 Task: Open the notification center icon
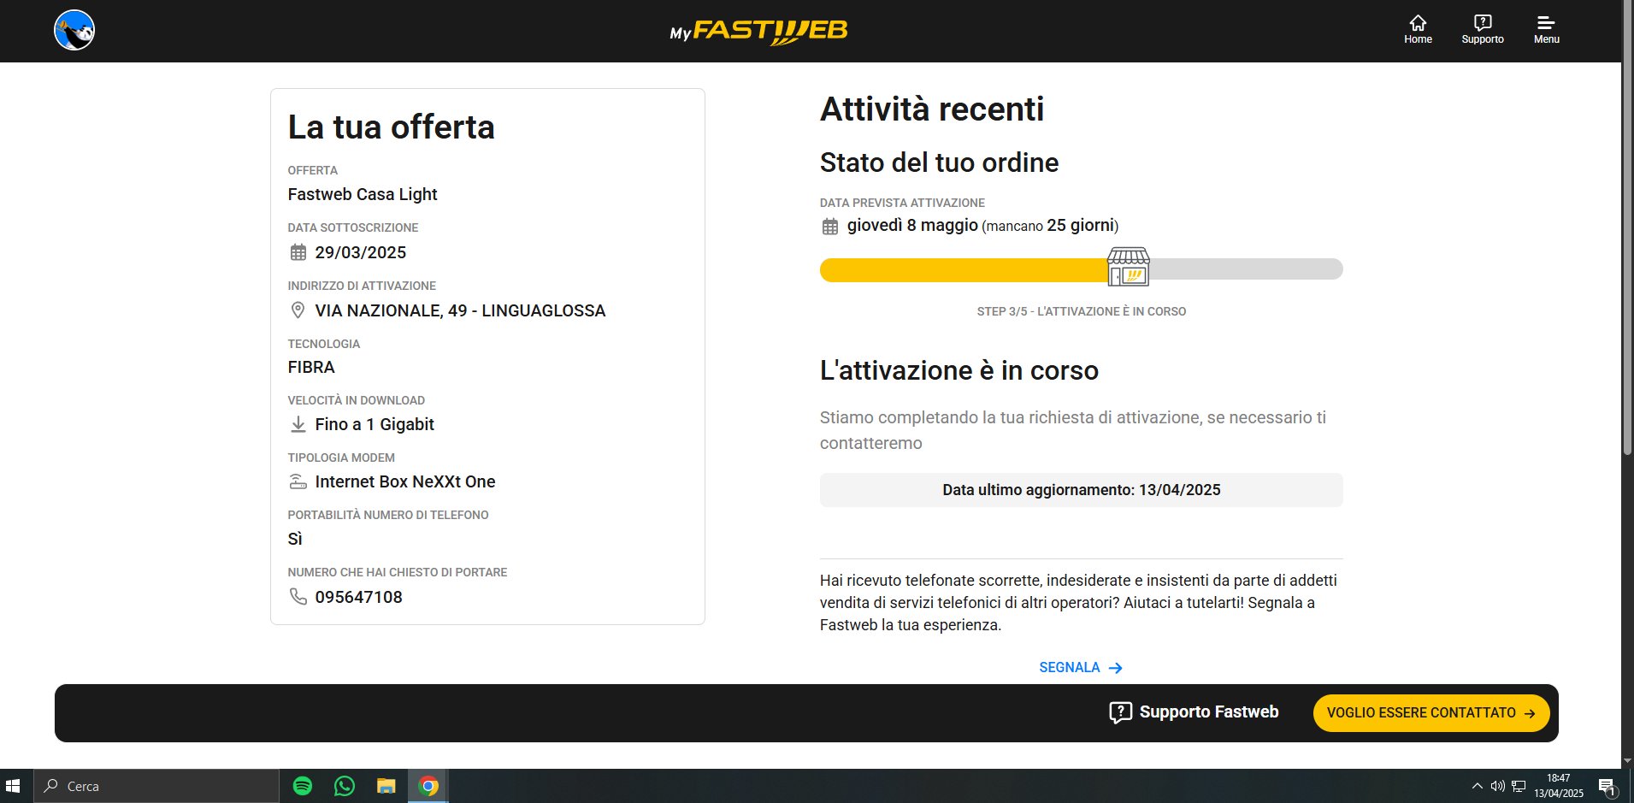1607,787
